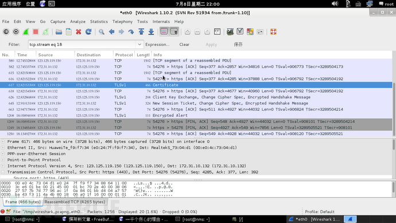
Task: Toggle packet list colorization
Action: click(164, 32)
